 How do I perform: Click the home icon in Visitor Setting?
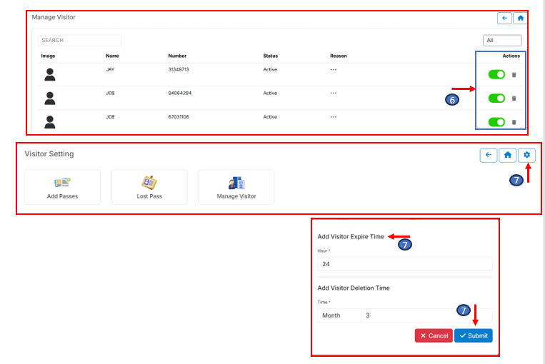click(508, 155)
